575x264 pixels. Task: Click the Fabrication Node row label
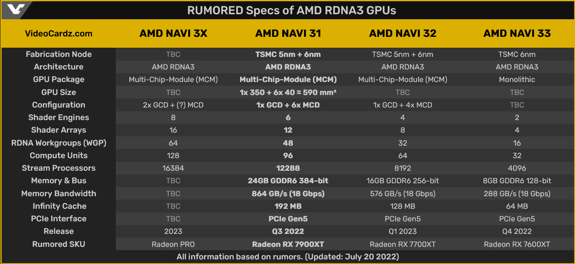coord(59,54)
